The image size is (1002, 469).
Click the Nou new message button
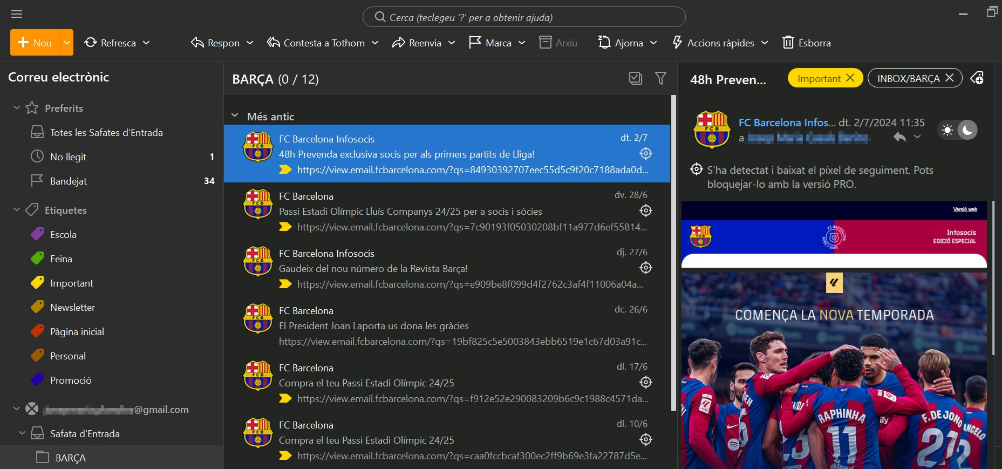click(35, 43)
